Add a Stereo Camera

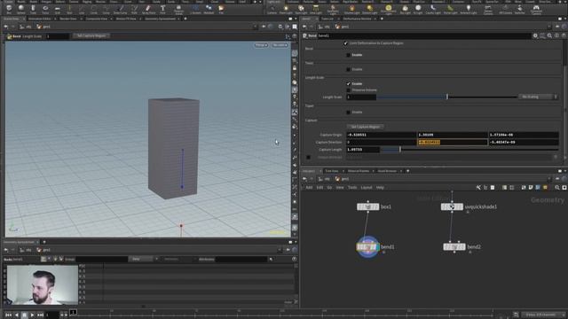(488, 10)
